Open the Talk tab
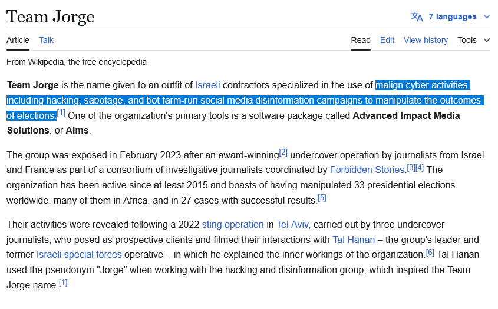498x309 pixels. (x=46, y=40)
